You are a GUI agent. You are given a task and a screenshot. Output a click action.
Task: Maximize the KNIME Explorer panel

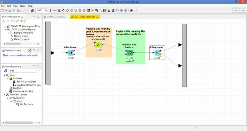pyautogui.click(x=39, y=17)
